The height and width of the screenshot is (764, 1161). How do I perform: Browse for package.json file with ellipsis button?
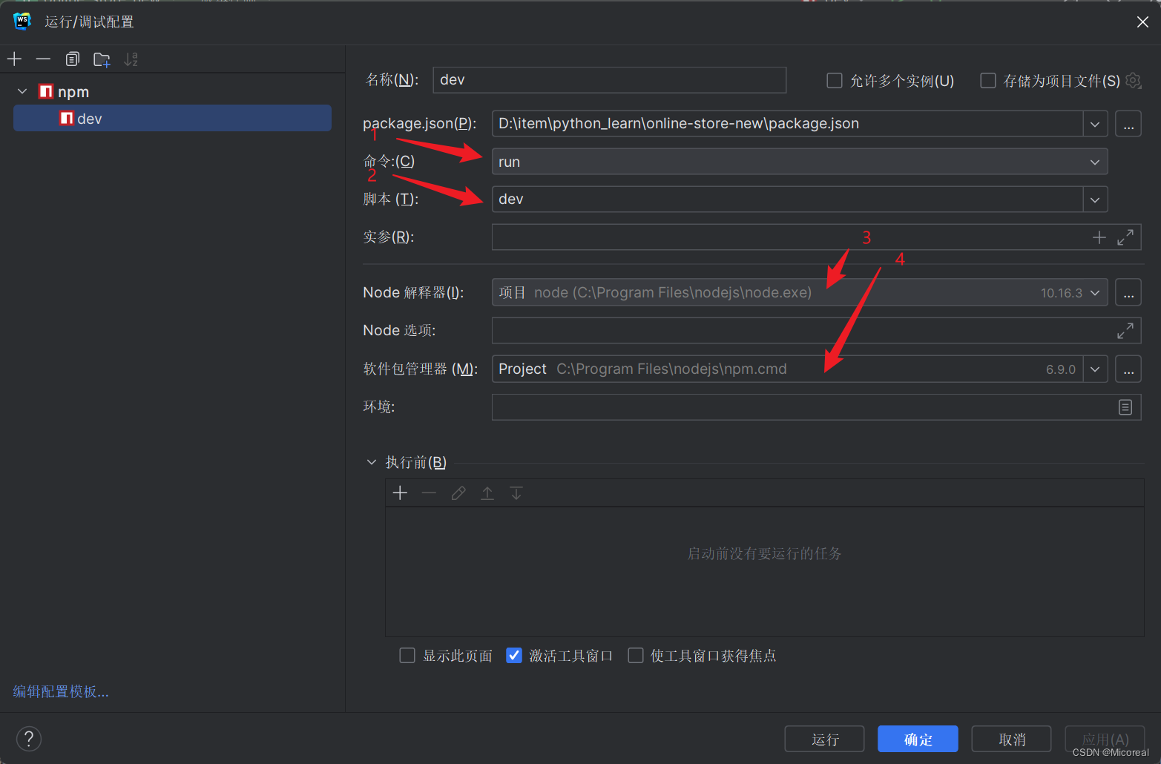point(1128,124)
